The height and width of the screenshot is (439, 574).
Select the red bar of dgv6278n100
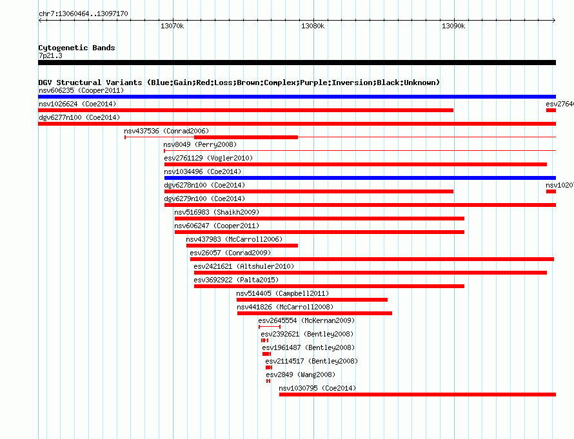coord(309,191)
